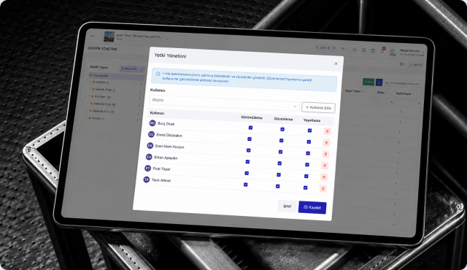Uncheck Yayınlama for Erkan Apaydın

click(307, 165)
